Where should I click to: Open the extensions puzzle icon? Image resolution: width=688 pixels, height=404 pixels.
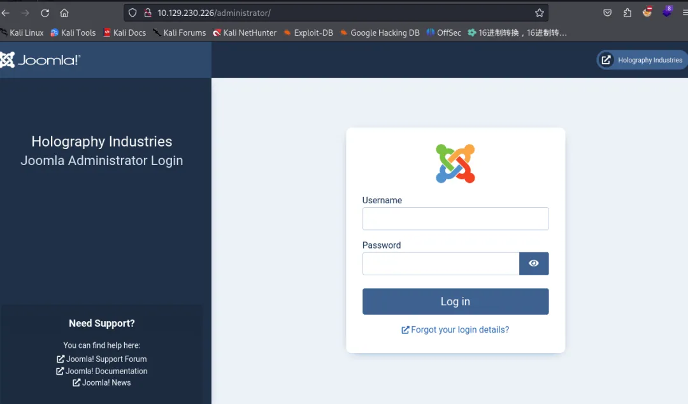(x=627, y=13)
